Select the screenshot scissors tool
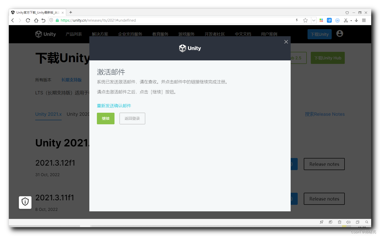380x236 pixels. tap(345, 20)
